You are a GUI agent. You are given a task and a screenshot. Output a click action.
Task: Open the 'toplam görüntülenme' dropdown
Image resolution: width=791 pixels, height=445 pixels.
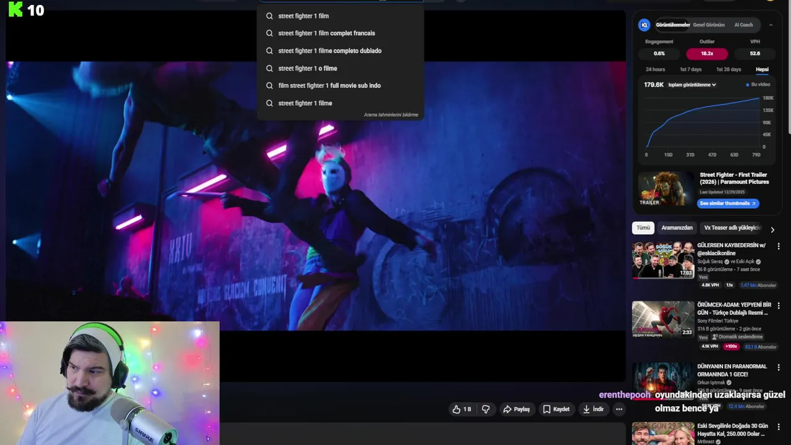692,85
